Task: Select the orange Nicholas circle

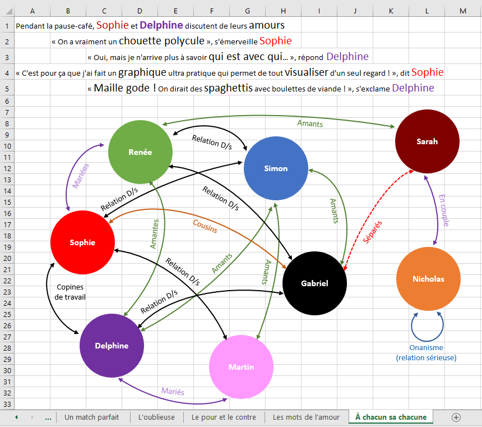Action: pyautogui.click(x=428, y=279)
